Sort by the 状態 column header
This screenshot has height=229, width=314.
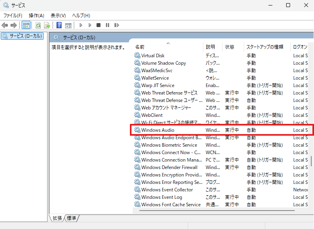click(x=230, y=47)
